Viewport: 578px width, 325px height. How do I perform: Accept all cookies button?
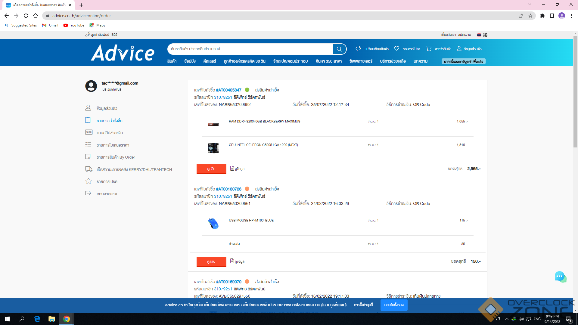[394, 305]
